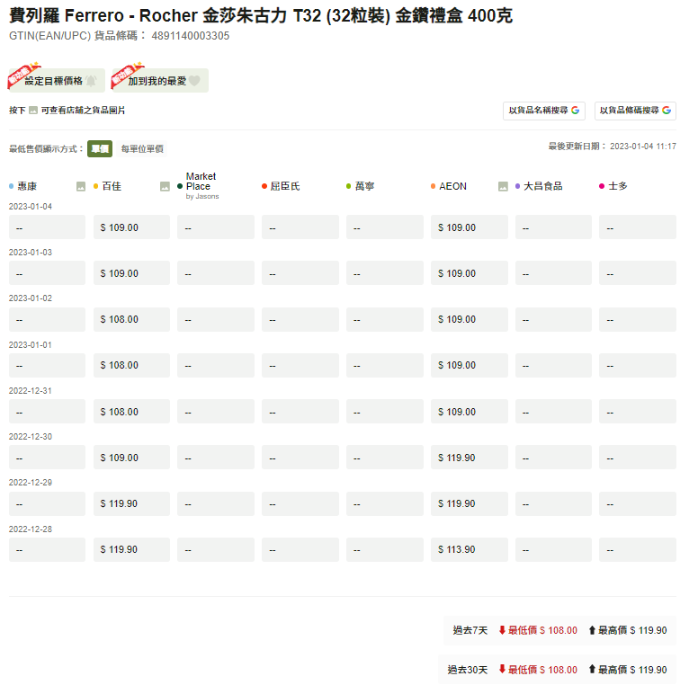This screenshot has width=698, height=685.
Task: Click AEON price $109.00 on 2023-01-01
Action: coord(470,365)
